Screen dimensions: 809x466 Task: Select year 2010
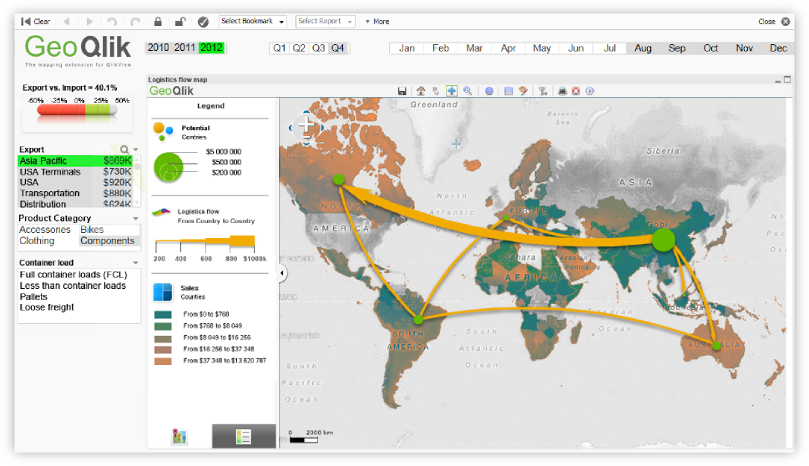(x=159, y=48)
